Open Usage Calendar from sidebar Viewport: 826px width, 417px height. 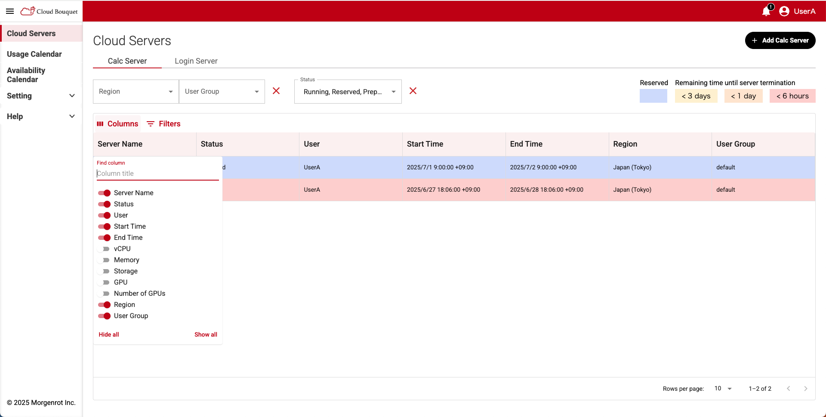pos(34,54)
